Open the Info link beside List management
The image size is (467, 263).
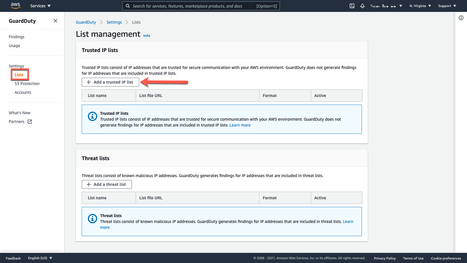click(147, 36)
